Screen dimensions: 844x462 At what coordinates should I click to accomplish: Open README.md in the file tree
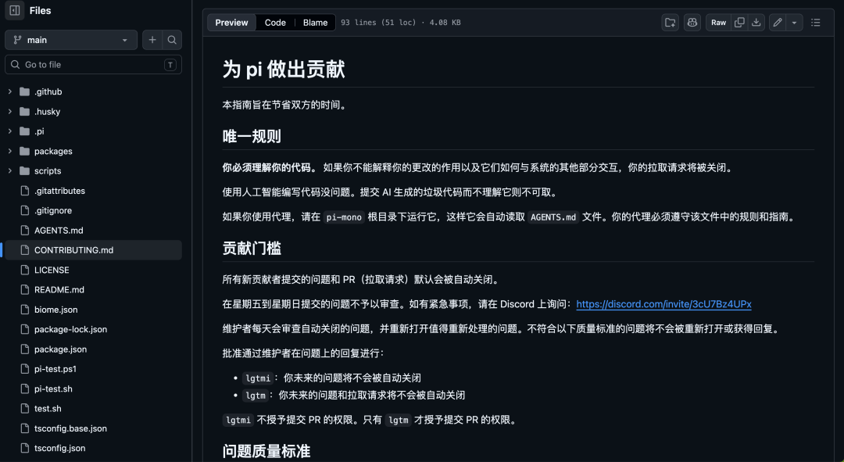point(59,290)
